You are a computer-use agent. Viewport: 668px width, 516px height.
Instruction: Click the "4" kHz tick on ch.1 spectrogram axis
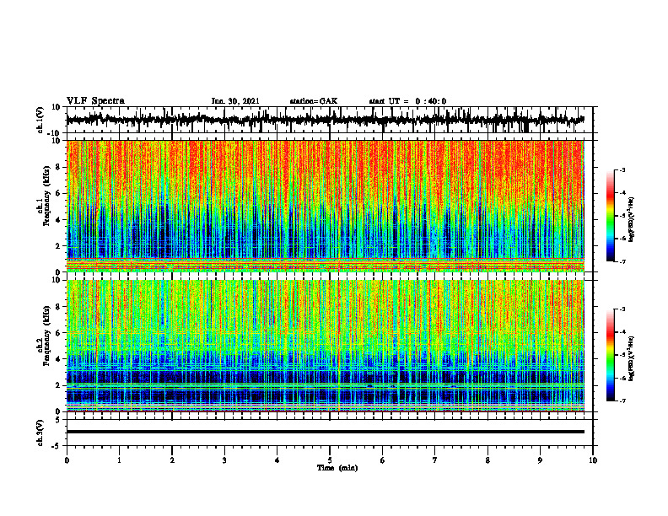tap(58, 220)
